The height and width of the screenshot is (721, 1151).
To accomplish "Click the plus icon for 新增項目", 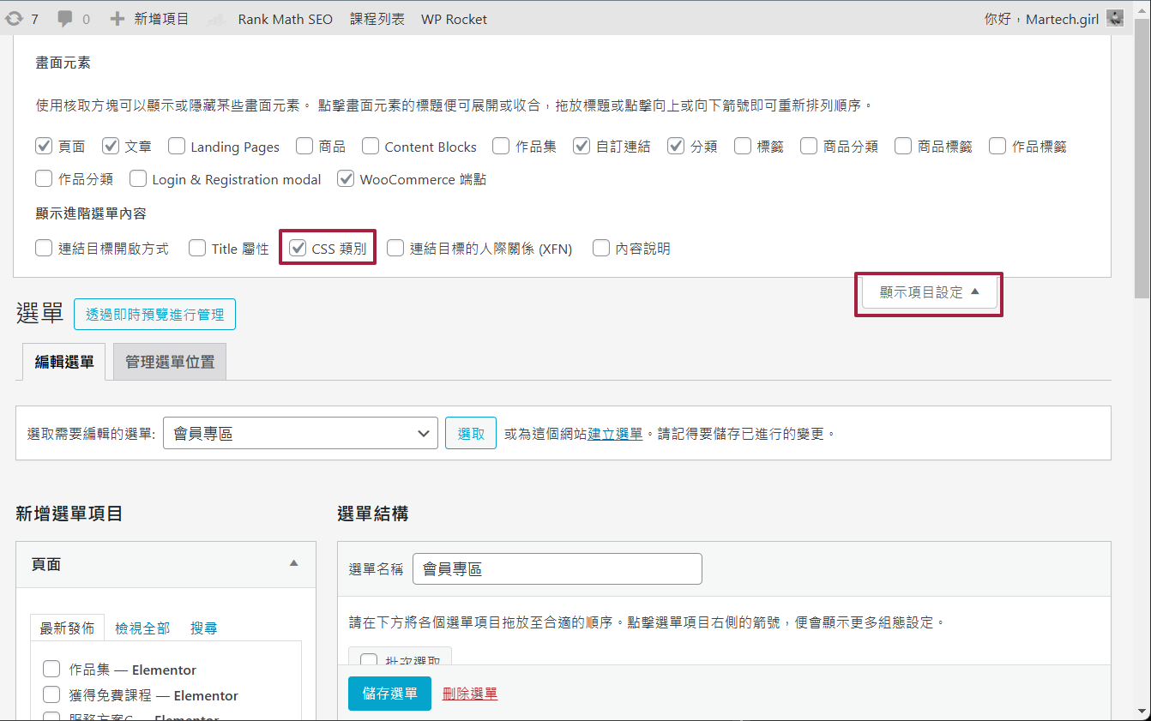I will [x=118, y=19].
